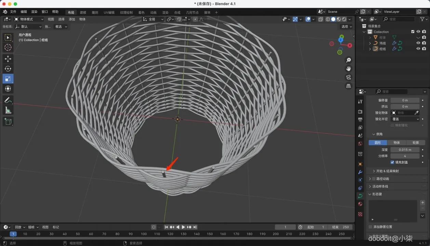Open the 物体模式 mode dropdown
This screenshot has width=430, height=246.
29,19
